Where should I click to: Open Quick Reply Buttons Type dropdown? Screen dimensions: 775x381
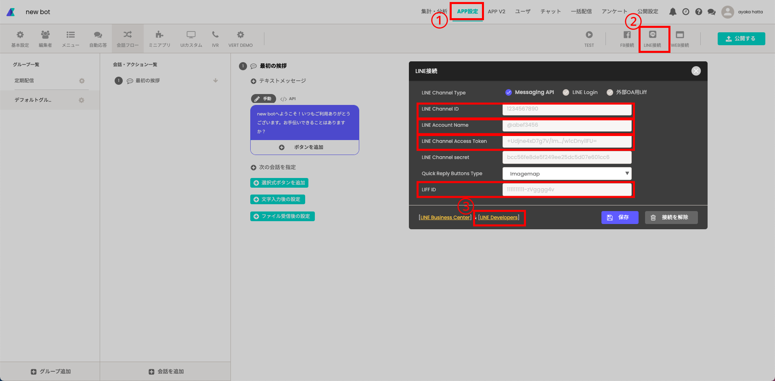coord(567,174)
